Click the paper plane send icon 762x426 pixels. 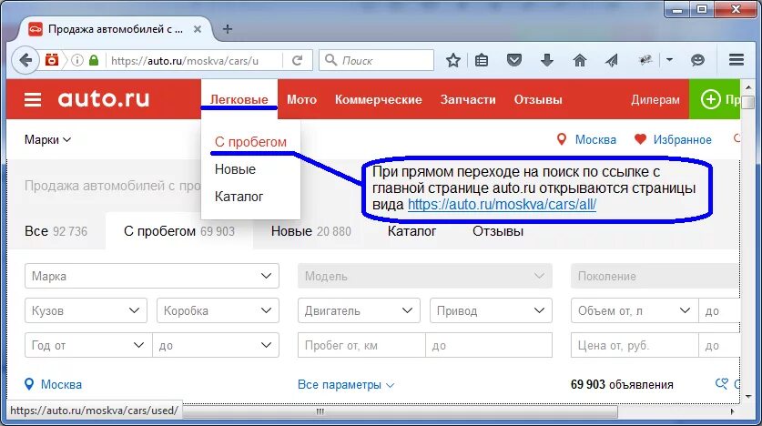tap(612, 60)
